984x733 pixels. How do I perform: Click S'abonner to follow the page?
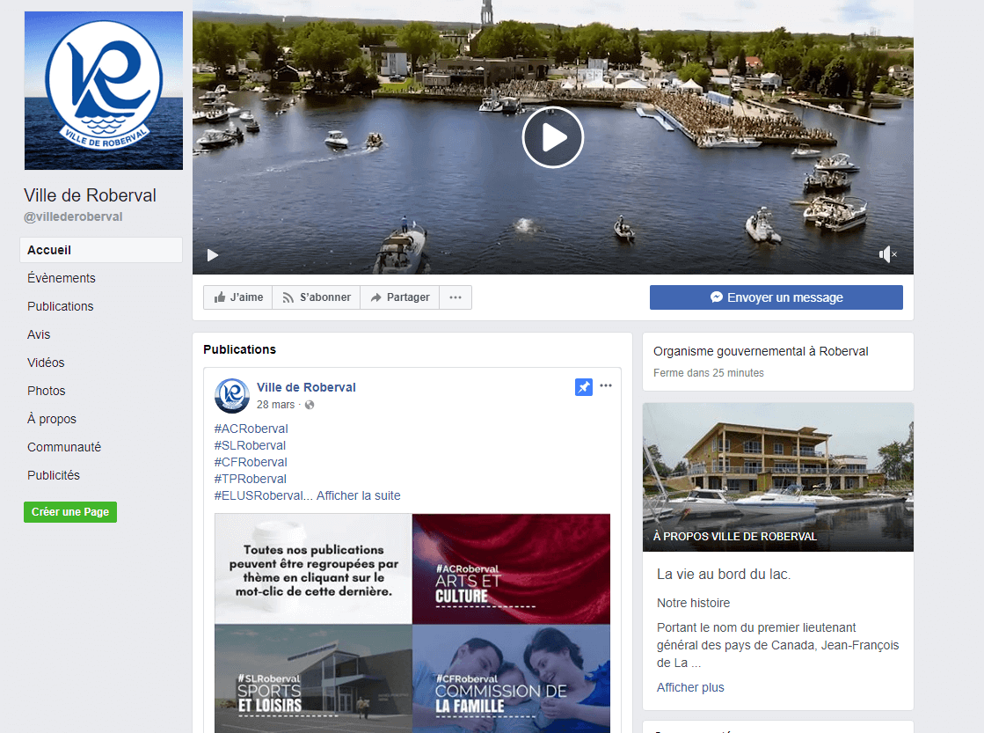coord(317,297)
